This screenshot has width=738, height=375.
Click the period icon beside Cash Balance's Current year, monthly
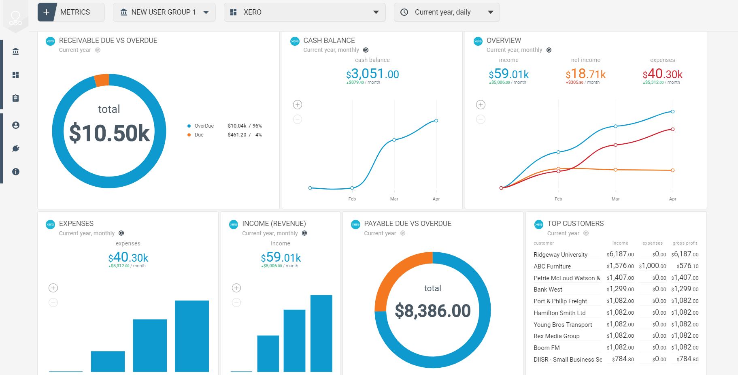click(x=366, y=50)
